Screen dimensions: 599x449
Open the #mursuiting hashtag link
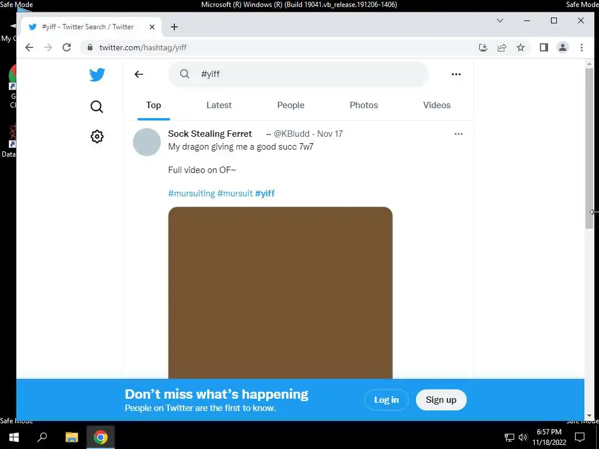[191, 193]
